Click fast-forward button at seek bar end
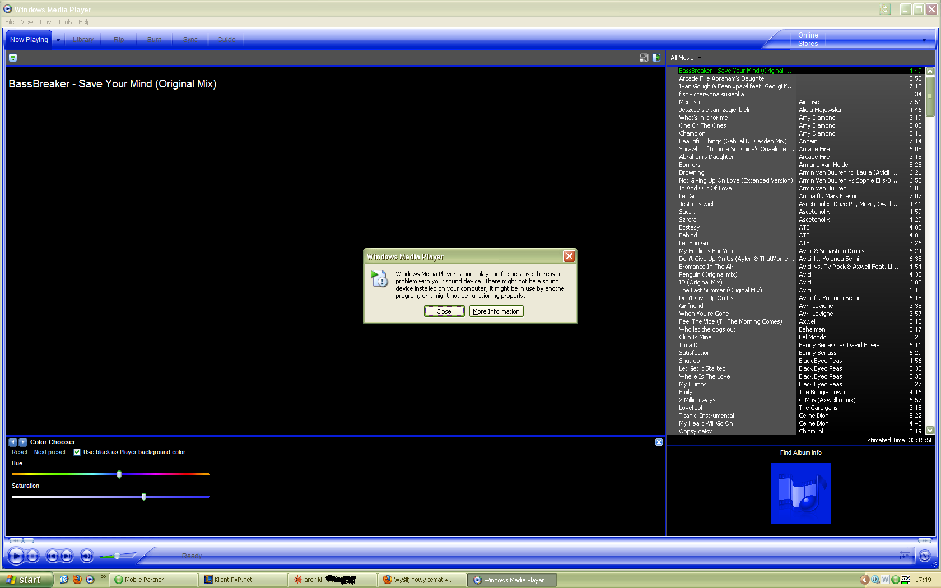 click(x=924, y=540)
